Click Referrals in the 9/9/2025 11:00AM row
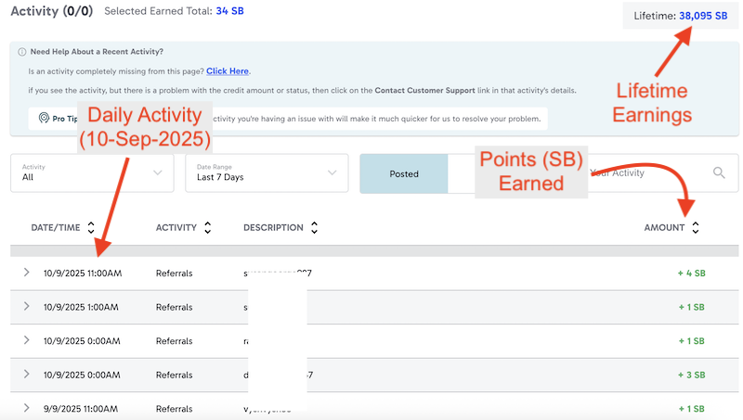Viewport: 743px width, 420px height. click(x=175, y=409)
